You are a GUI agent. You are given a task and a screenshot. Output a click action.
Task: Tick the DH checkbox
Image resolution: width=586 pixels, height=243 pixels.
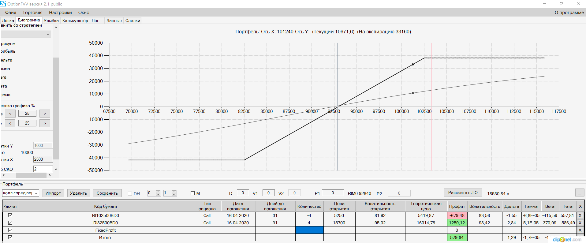[x=130, y=194]
